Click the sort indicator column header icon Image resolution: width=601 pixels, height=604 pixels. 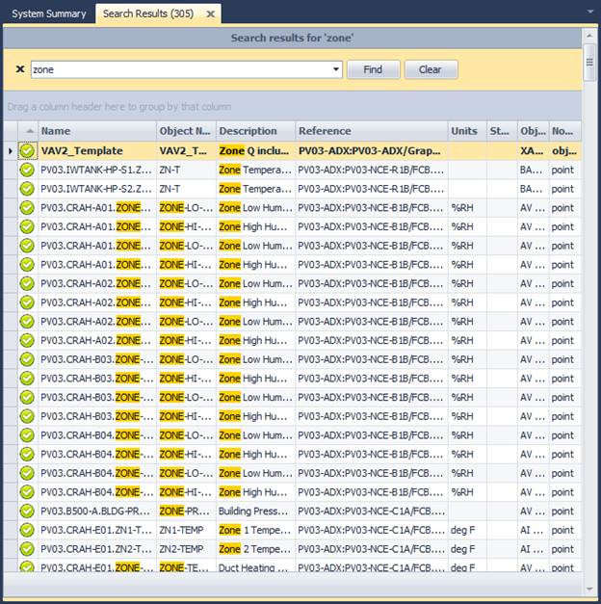coord(28,131)
